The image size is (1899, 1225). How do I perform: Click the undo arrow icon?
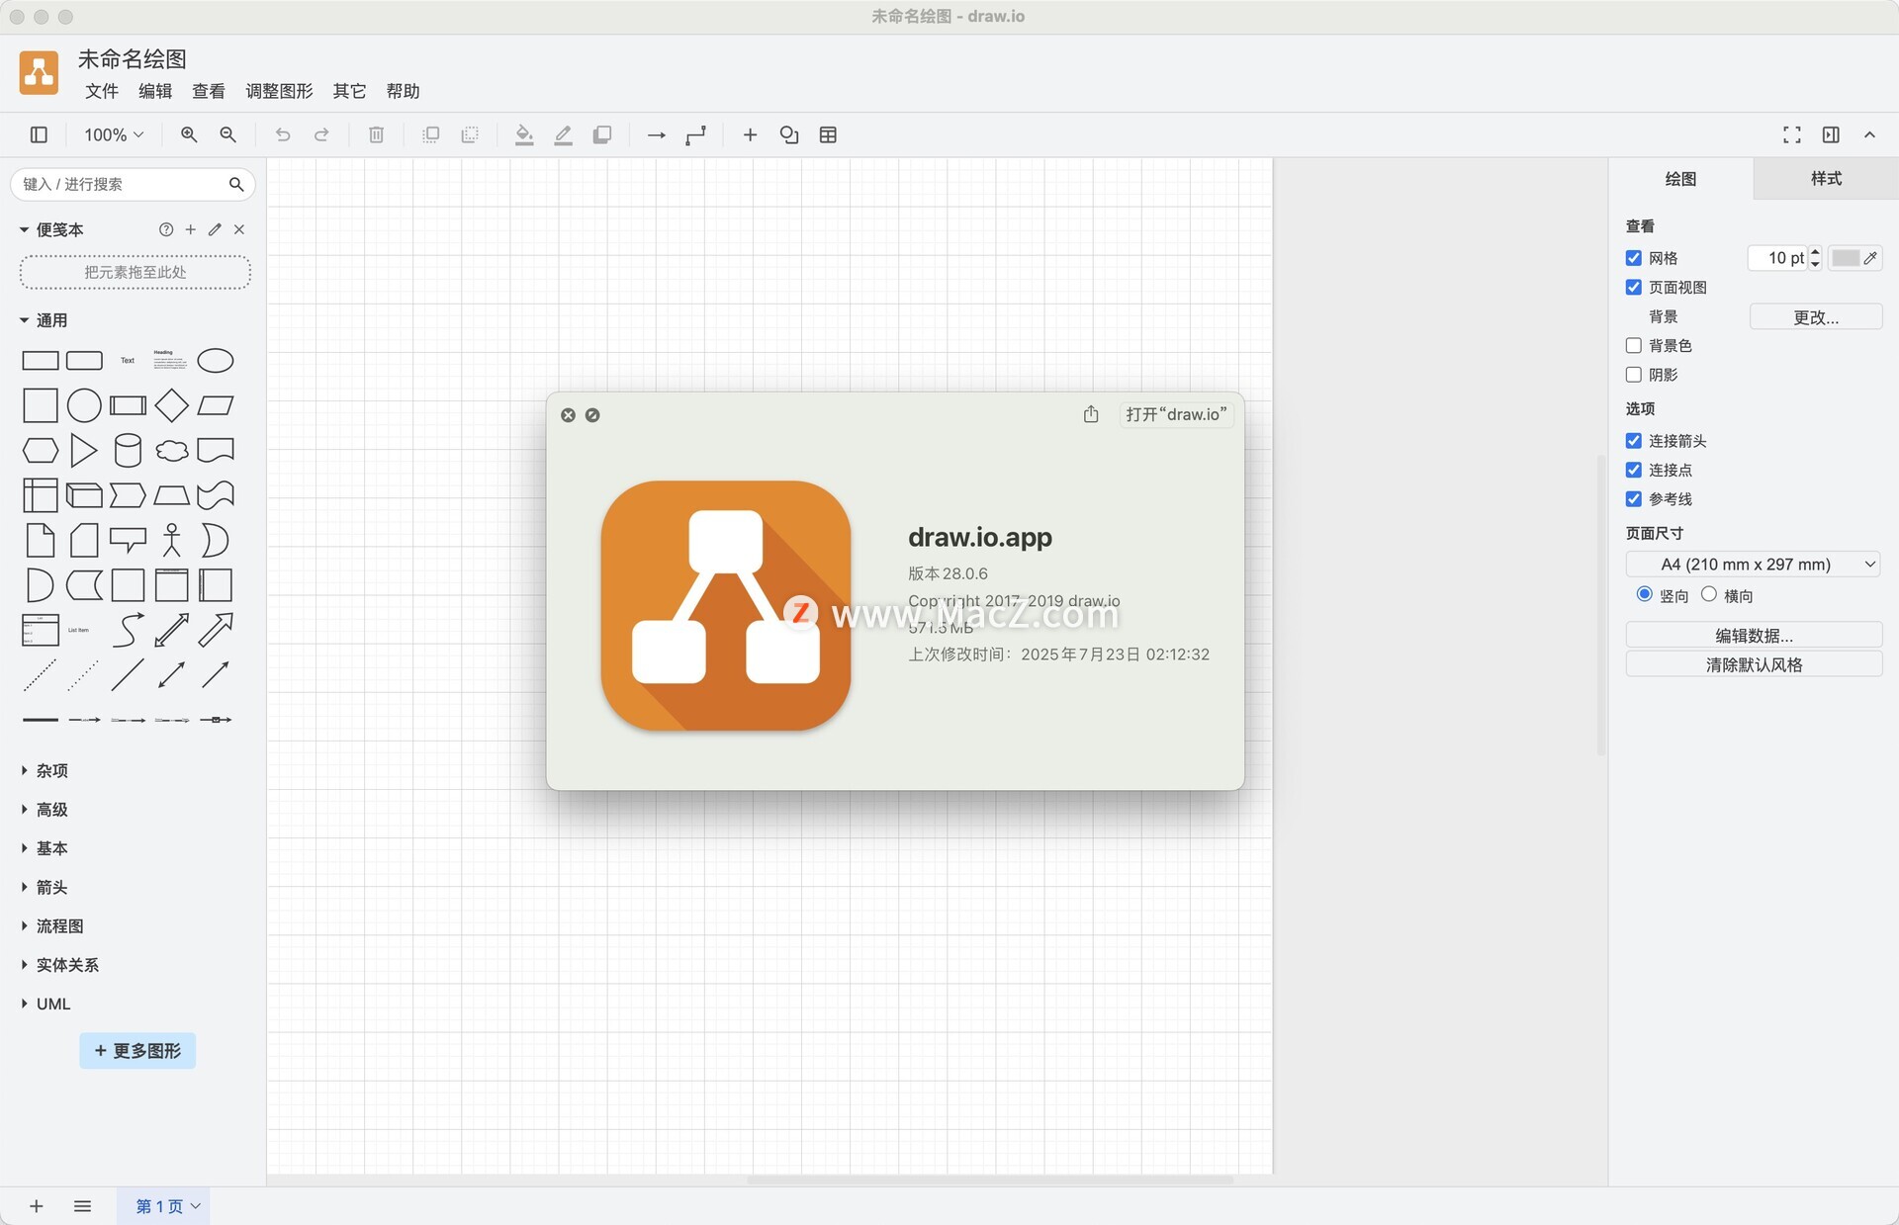point(283,134)
